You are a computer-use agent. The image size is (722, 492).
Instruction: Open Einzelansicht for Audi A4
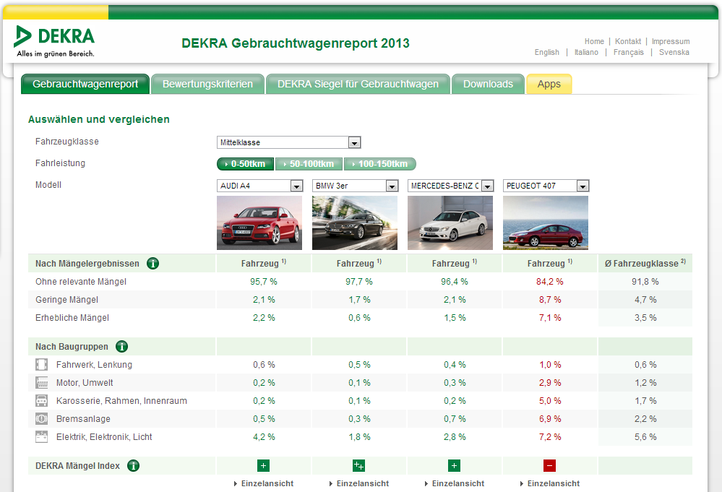click(x=264, y=484)
